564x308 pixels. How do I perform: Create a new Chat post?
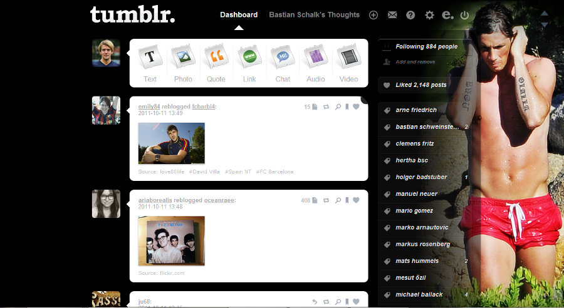pos(283,64)
